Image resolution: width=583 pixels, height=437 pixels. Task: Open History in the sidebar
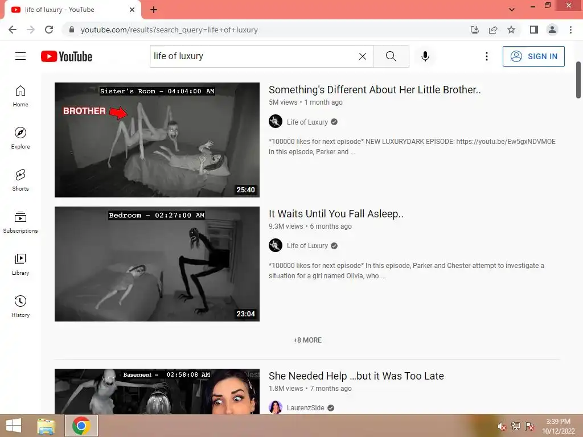(20, 307)
